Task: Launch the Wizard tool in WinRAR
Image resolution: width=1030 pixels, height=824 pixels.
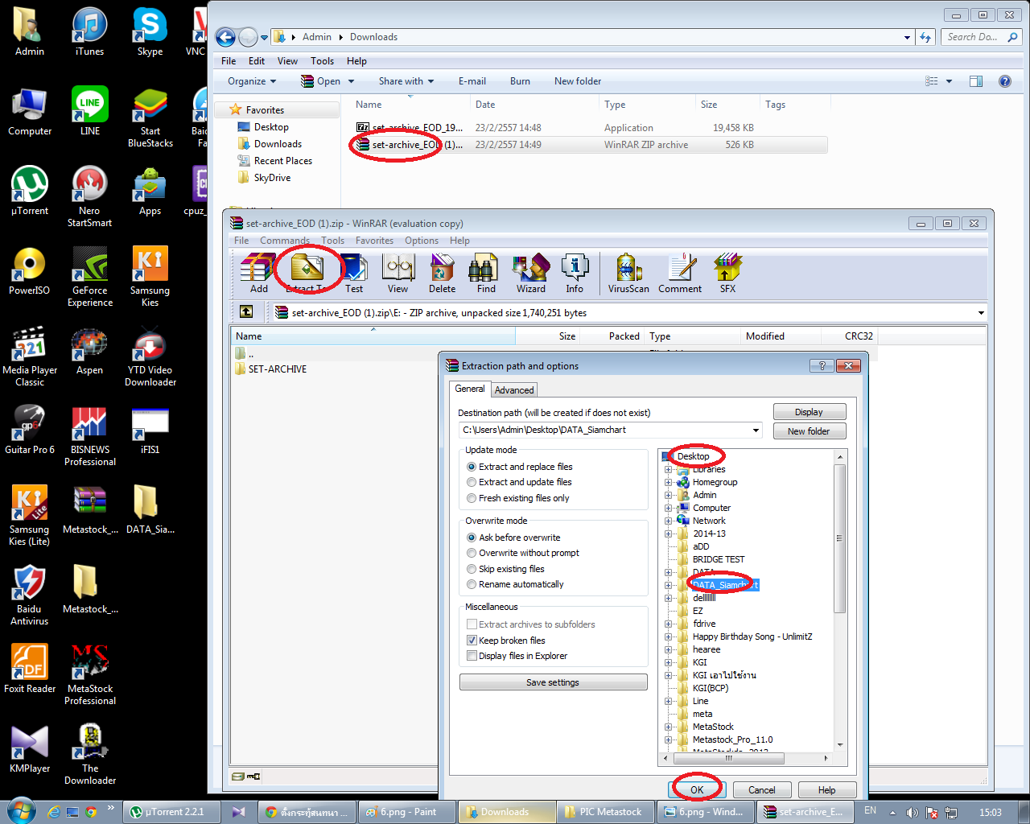Action: pyautogui.click(x=530, y=273)
